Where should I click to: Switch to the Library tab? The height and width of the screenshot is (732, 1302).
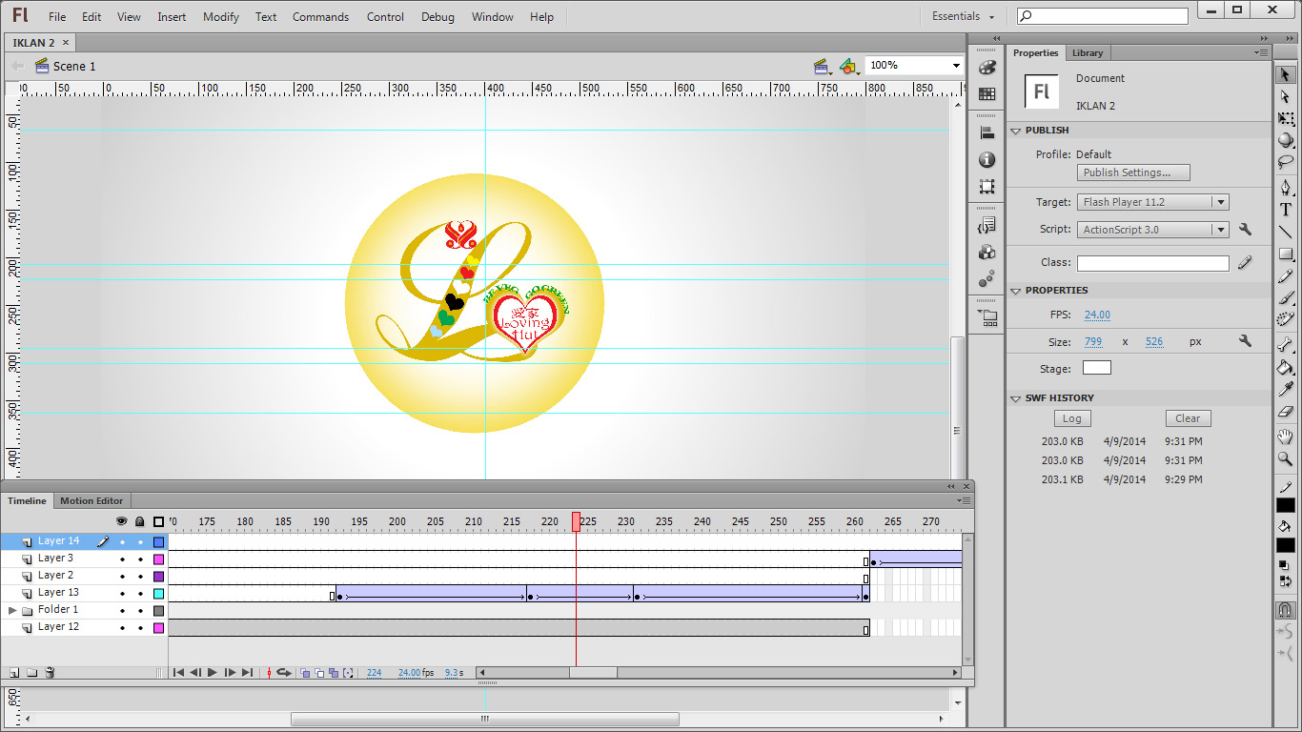(x=1087, y=52)
